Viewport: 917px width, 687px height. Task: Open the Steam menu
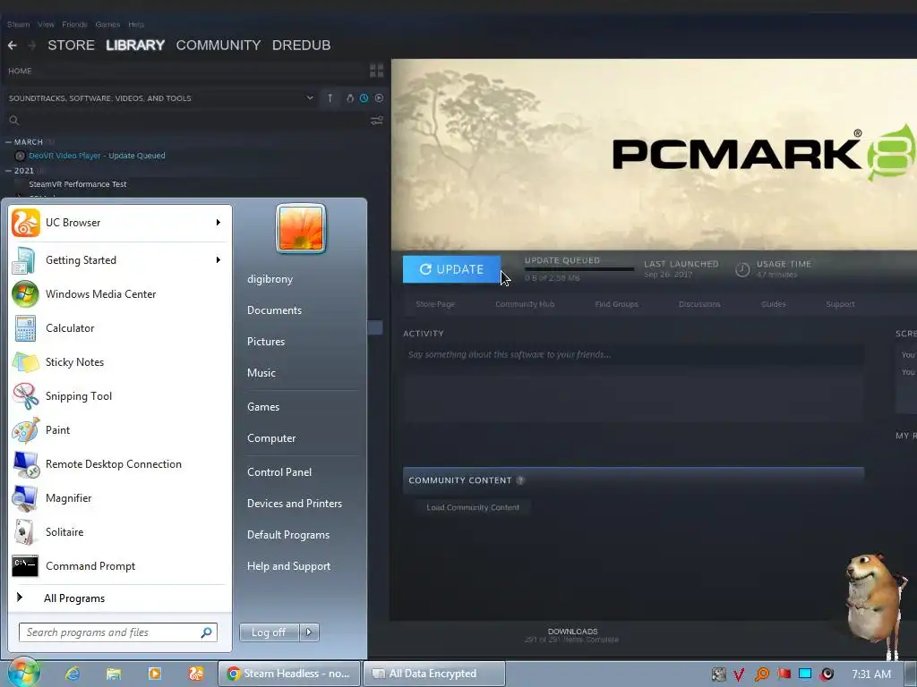tap(19, 24)
